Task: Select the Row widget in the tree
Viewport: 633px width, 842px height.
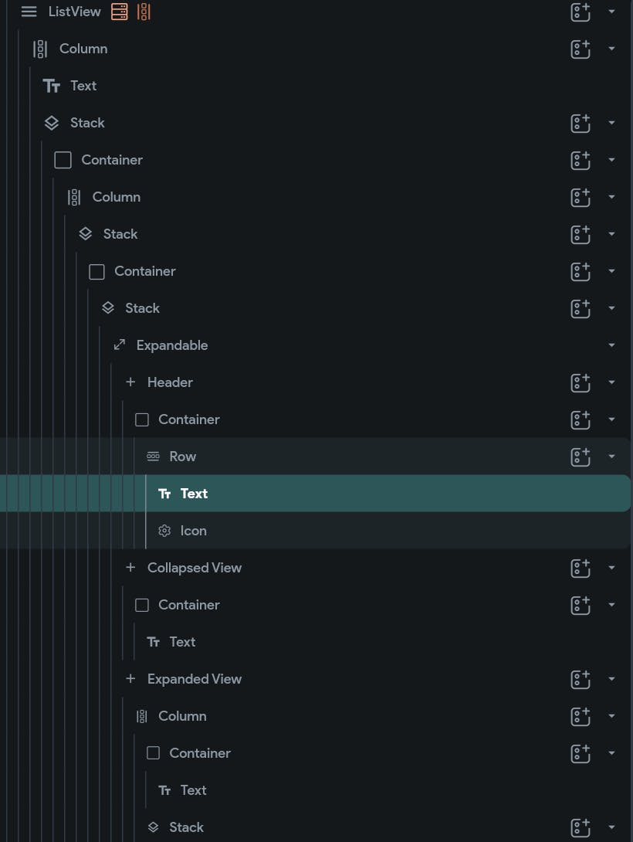Action: tap(182, 457)
